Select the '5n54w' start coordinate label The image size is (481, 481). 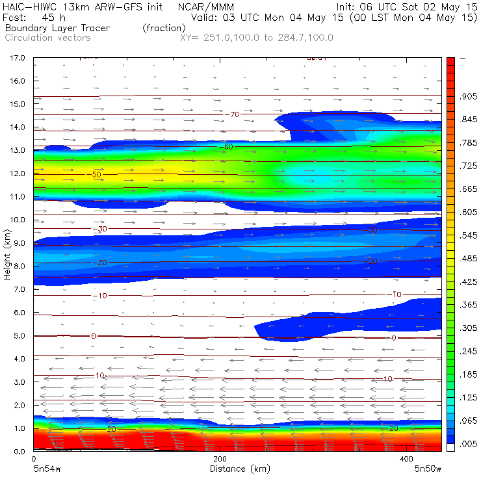point(47,469)
